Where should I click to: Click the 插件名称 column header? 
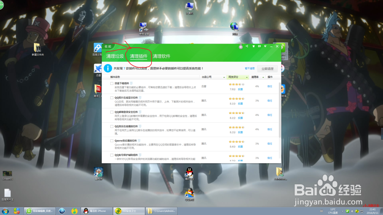click(x=115, y=77)
